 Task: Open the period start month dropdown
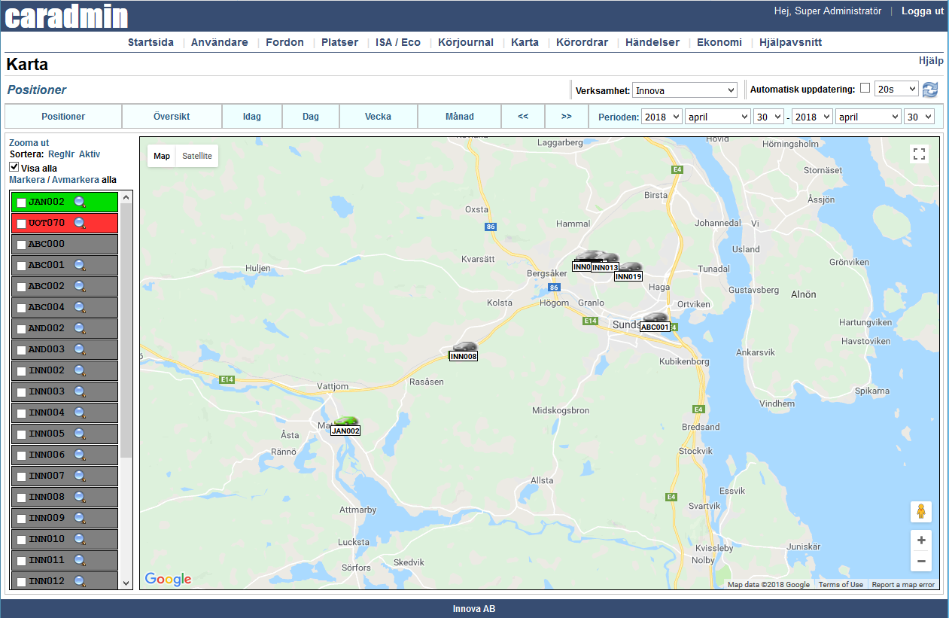(x=718, y=117)
